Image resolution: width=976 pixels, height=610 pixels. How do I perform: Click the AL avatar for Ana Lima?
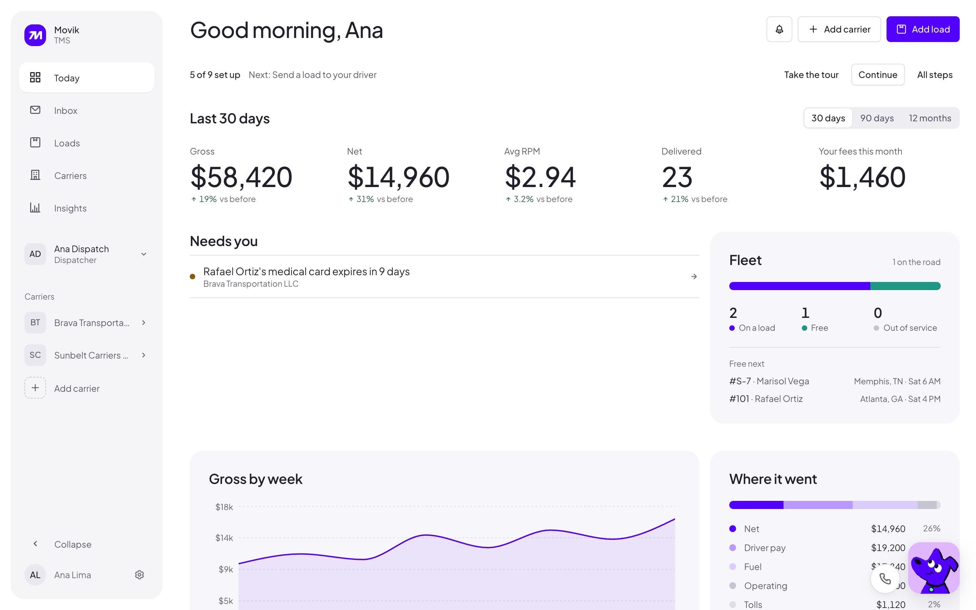(35, 575)
